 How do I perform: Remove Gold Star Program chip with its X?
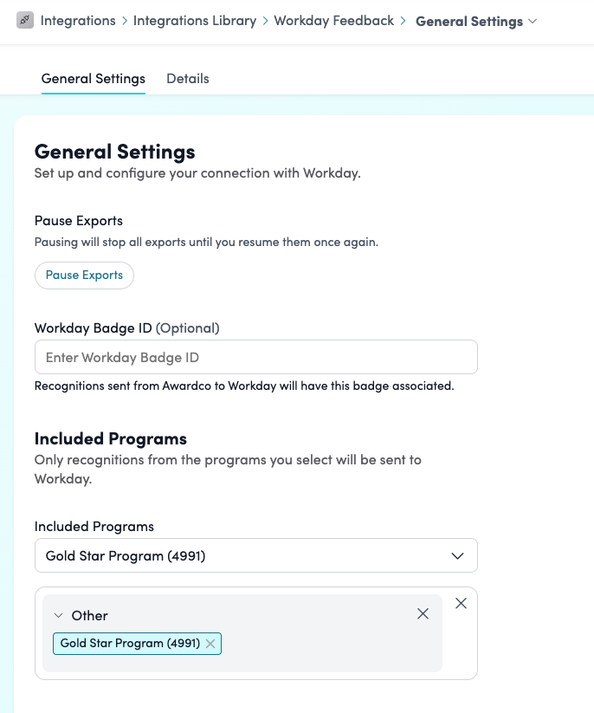click(210, 644)
